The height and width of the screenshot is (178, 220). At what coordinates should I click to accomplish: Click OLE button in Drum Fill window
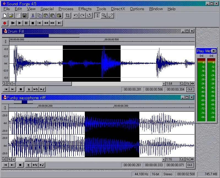pyautogui.click(x=190, y=89)
